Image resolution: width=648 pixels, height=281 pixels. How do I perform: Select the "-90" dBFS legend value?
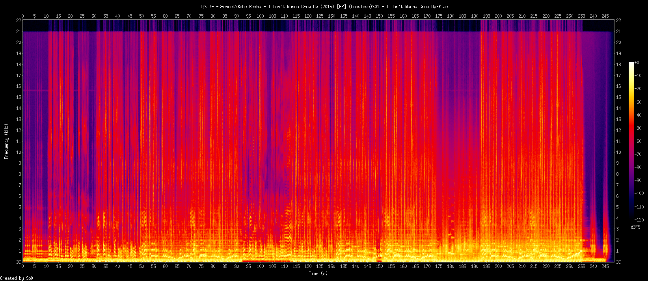click(638, 181)
